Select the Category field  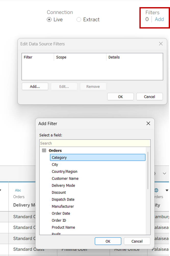point(98,158)
